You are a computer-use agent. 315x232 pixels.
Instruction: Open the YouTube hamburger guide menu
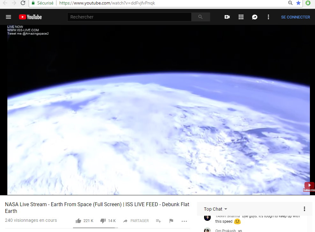click(8, 17)
